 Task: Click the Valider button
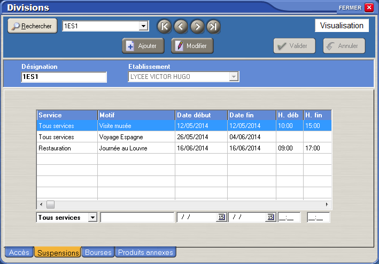tap(295, 46)
